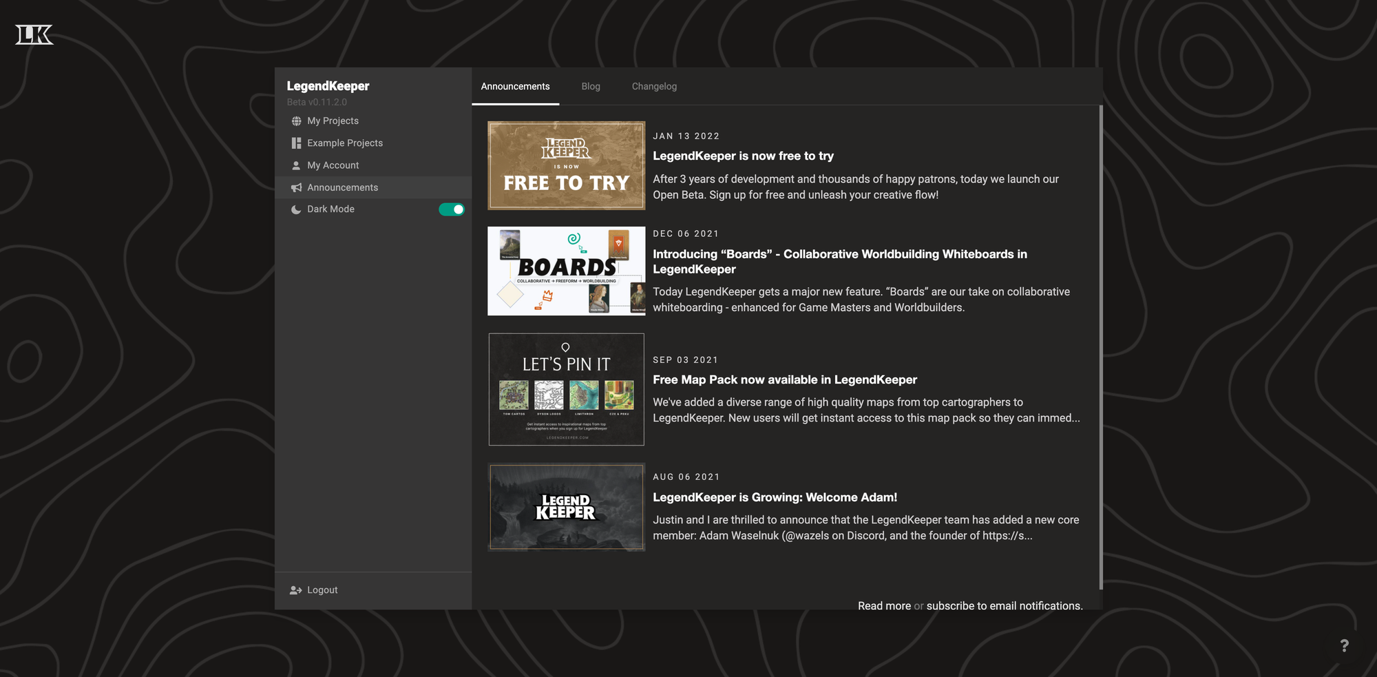
Task: Switch to the Blog tab
Action: tap(591, 87)
